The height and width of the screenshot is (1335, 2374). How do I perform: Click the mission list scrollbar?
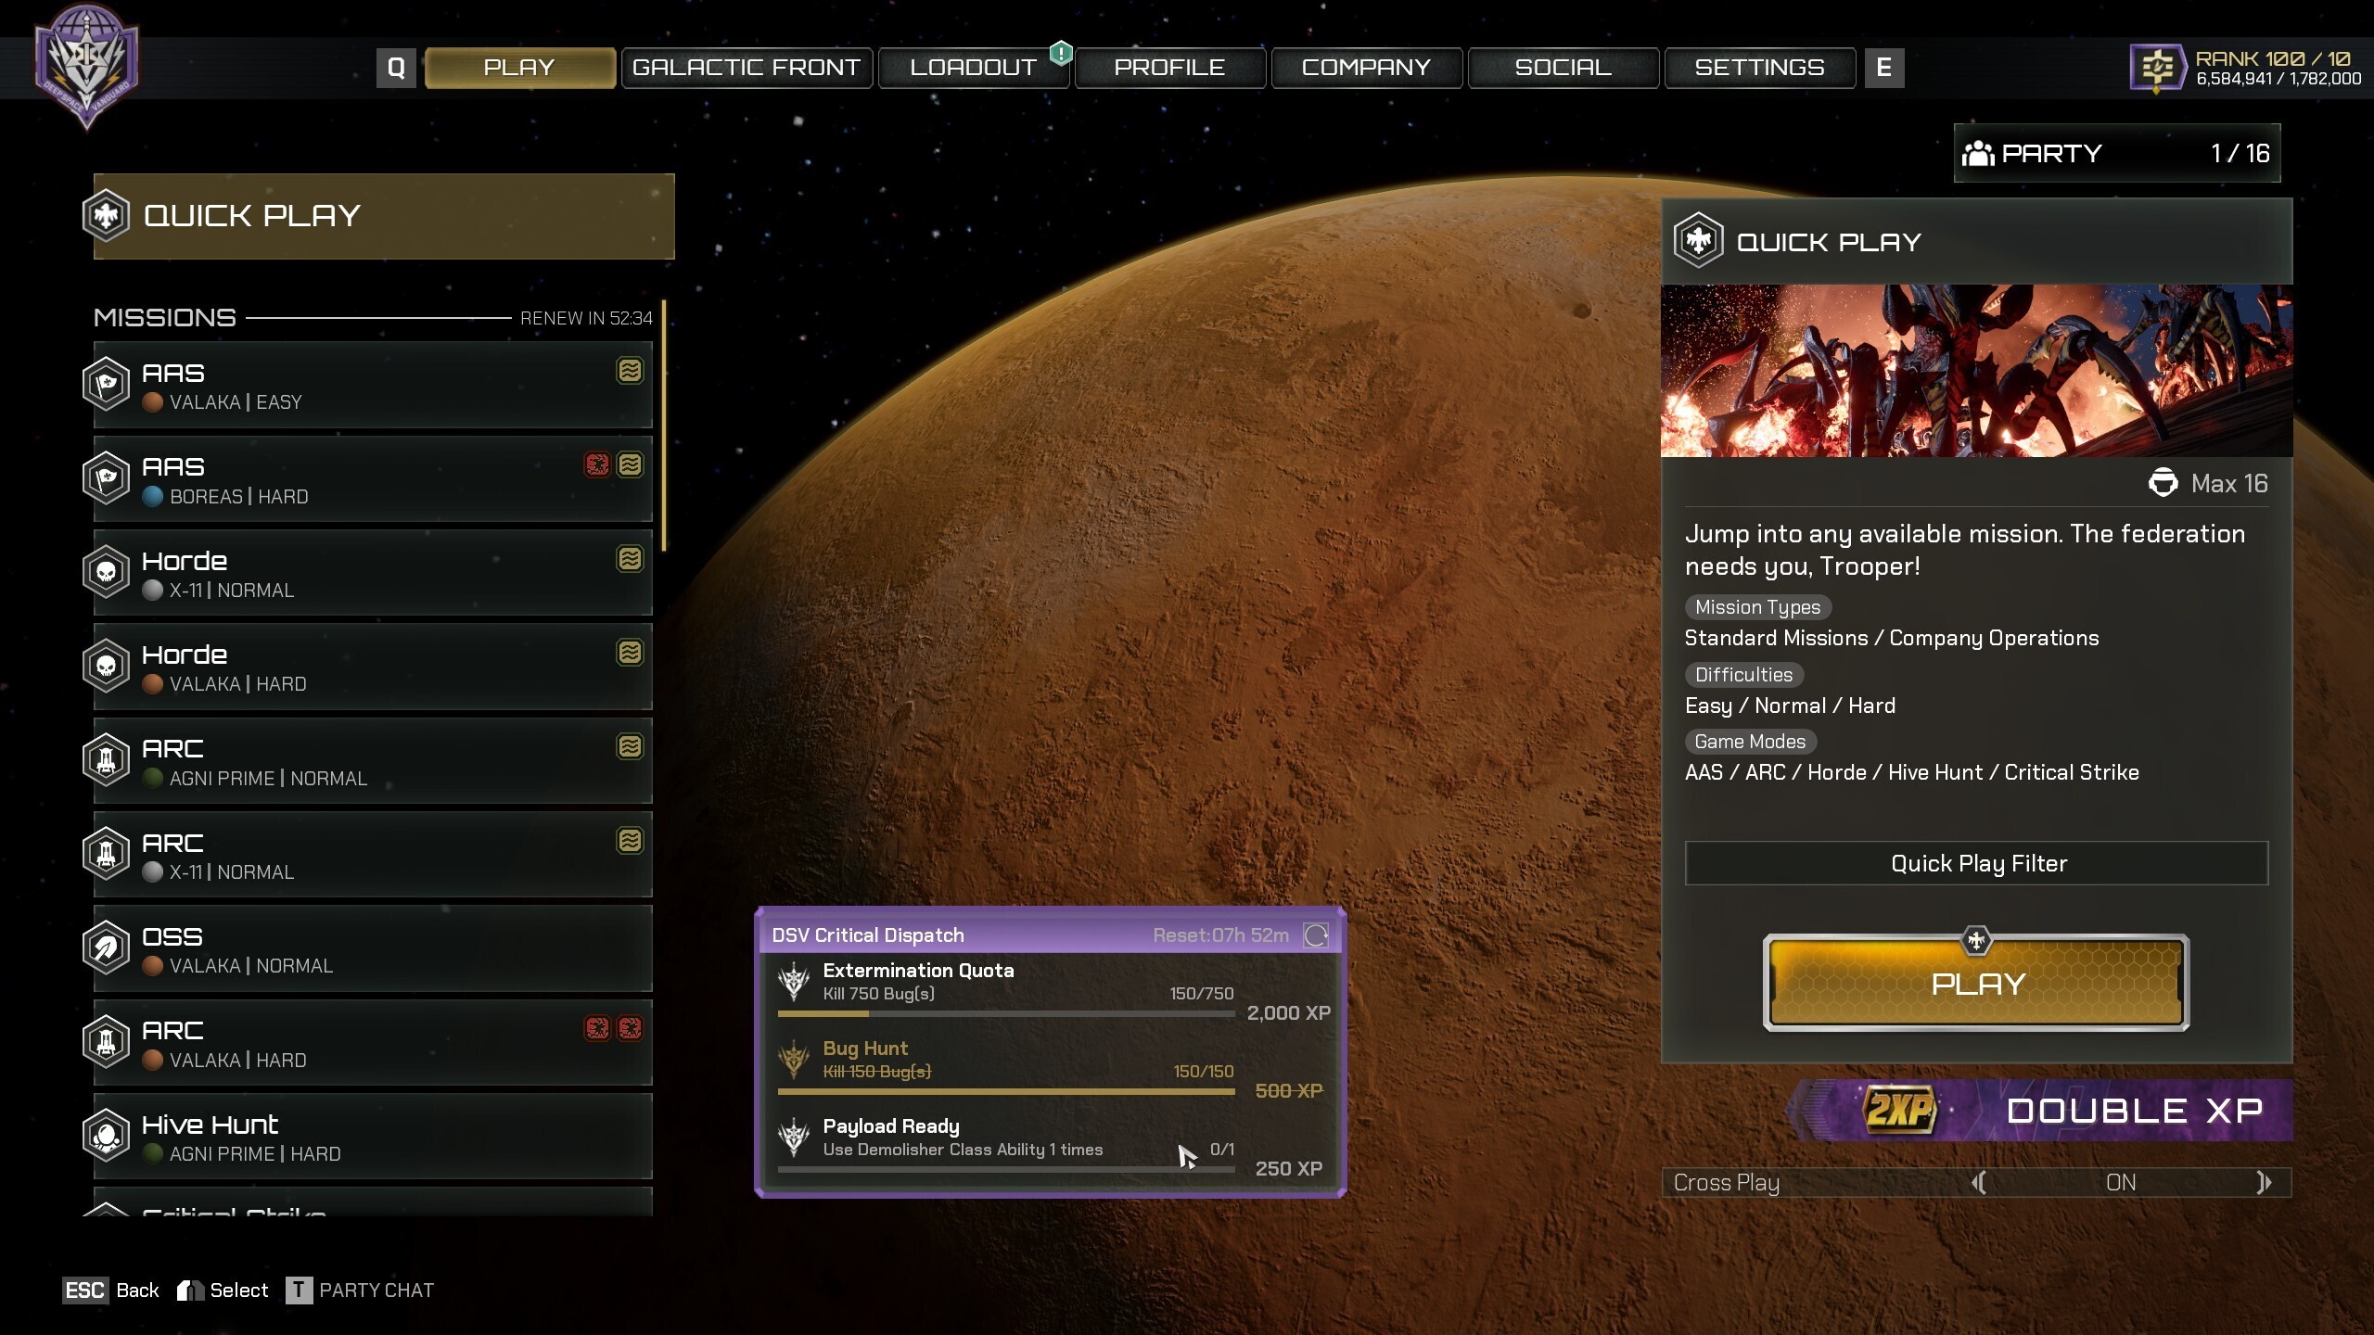pyautogui.click(x=664, y=426)
